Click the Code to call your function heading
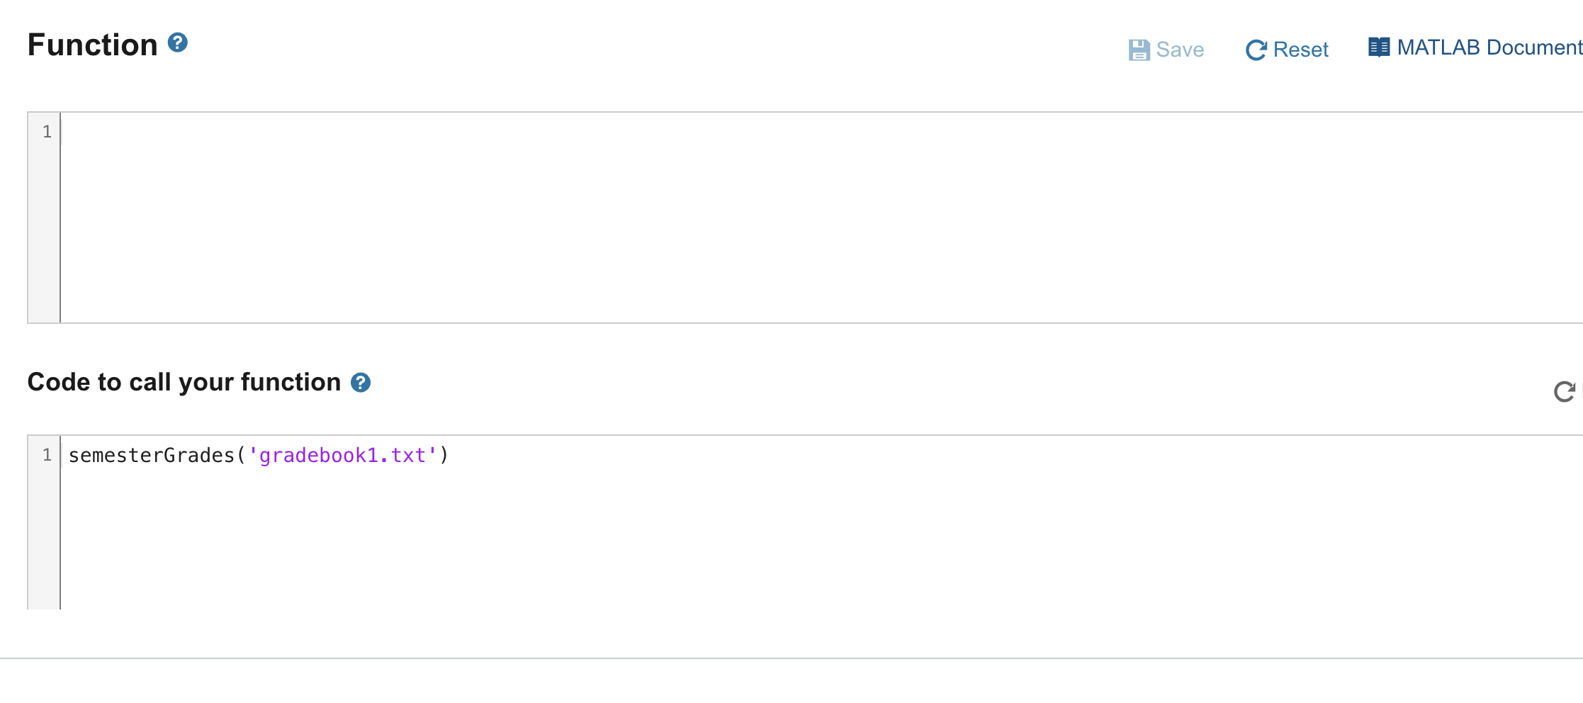Image resolution: width=1583 pixels, height=703 pixels. coord(184,382)
